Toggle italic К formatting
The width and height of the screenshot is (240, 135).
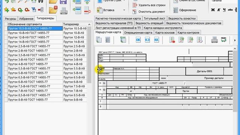219,10
